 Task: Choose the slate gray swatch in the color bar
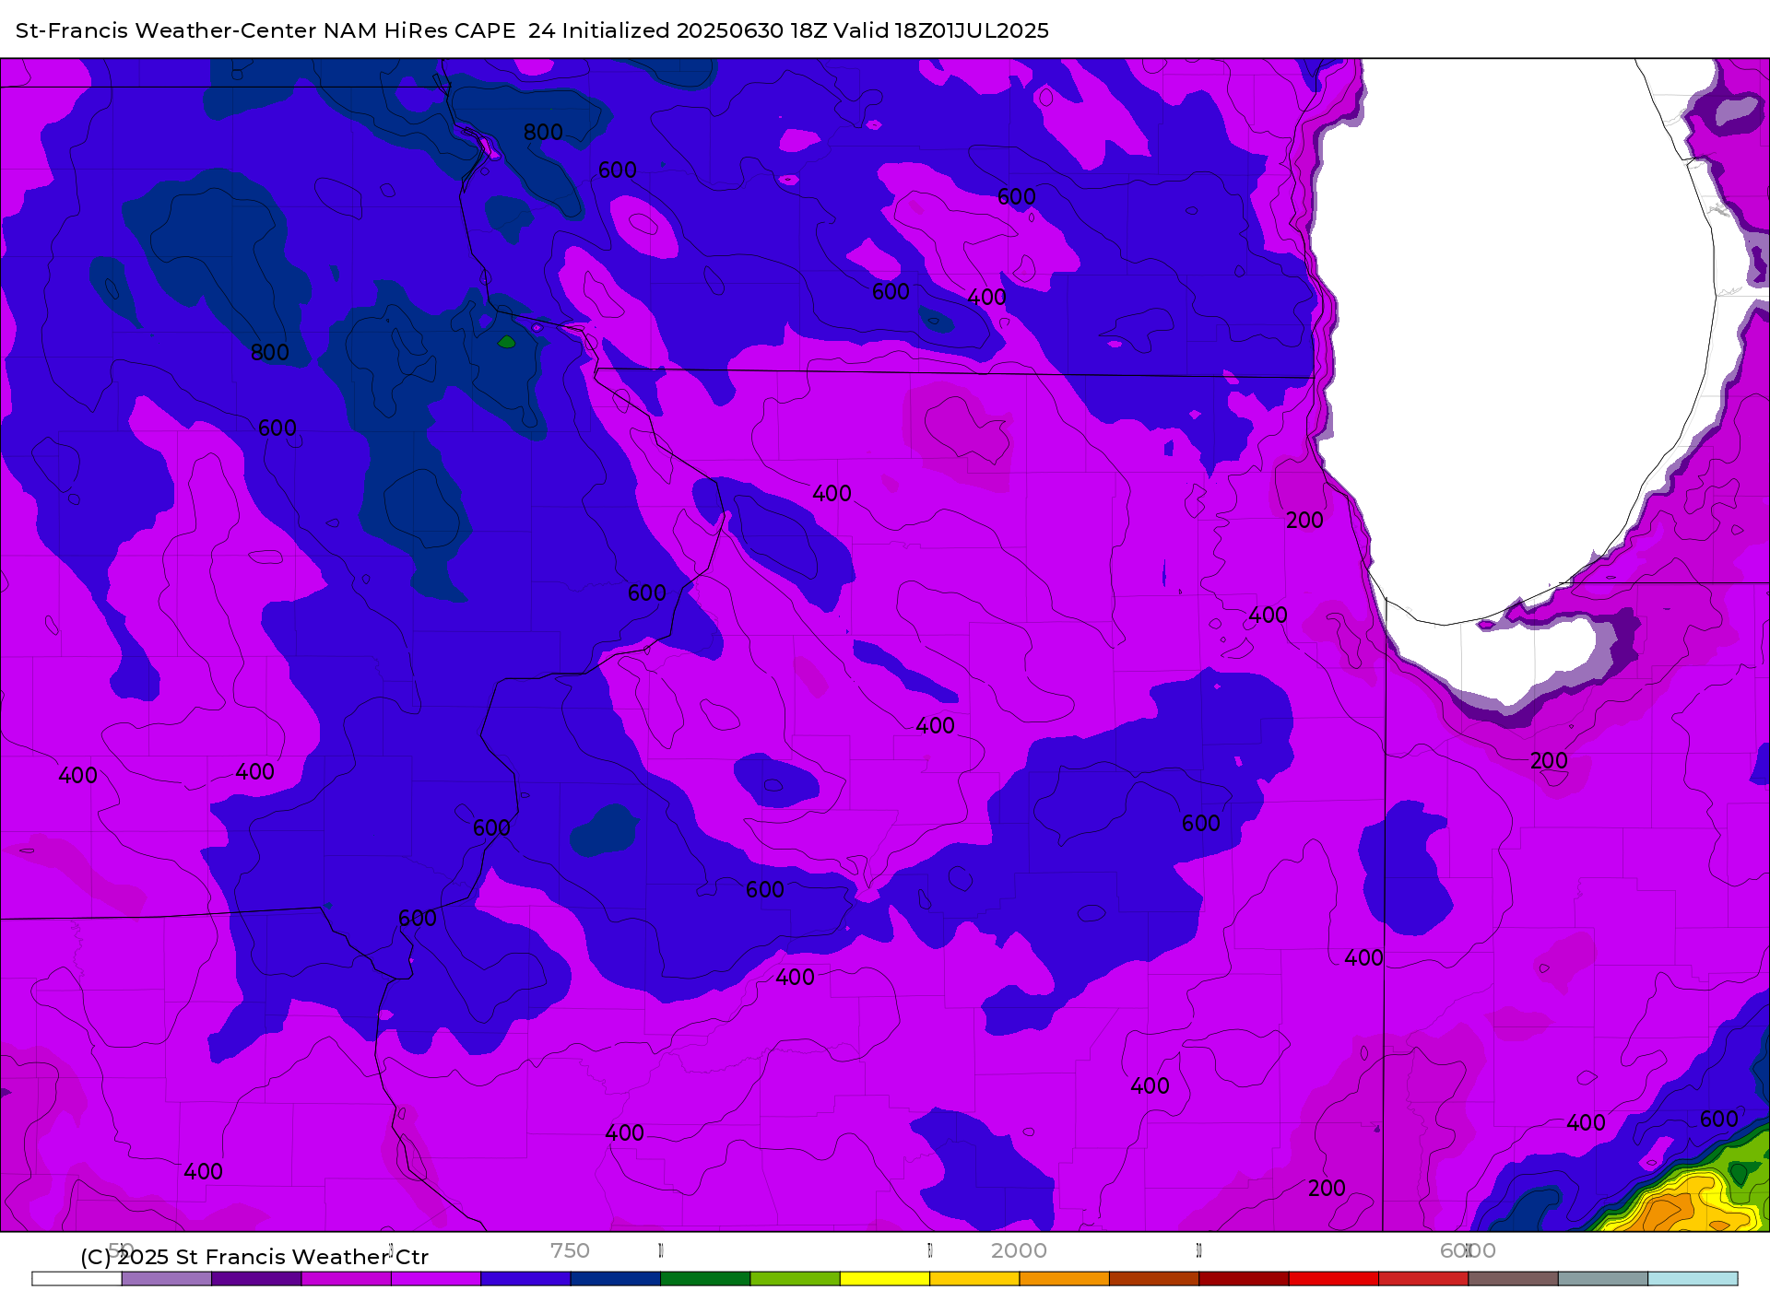point(1603,1279)
